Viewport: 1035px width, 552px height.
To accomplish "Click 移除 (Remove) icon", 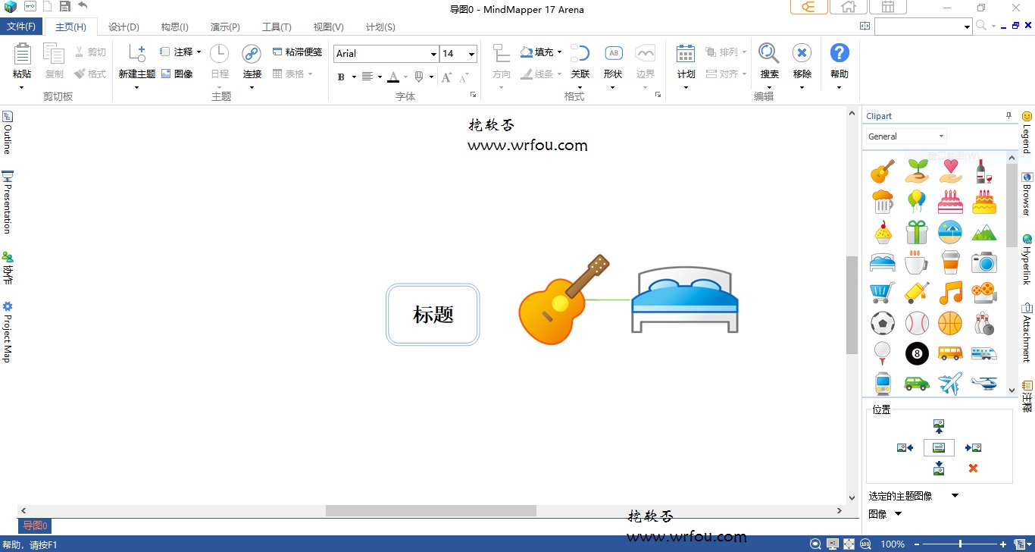I will [802, 53].
